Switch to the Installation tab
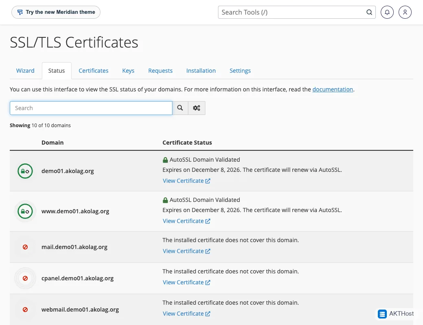 pos(201,71)
